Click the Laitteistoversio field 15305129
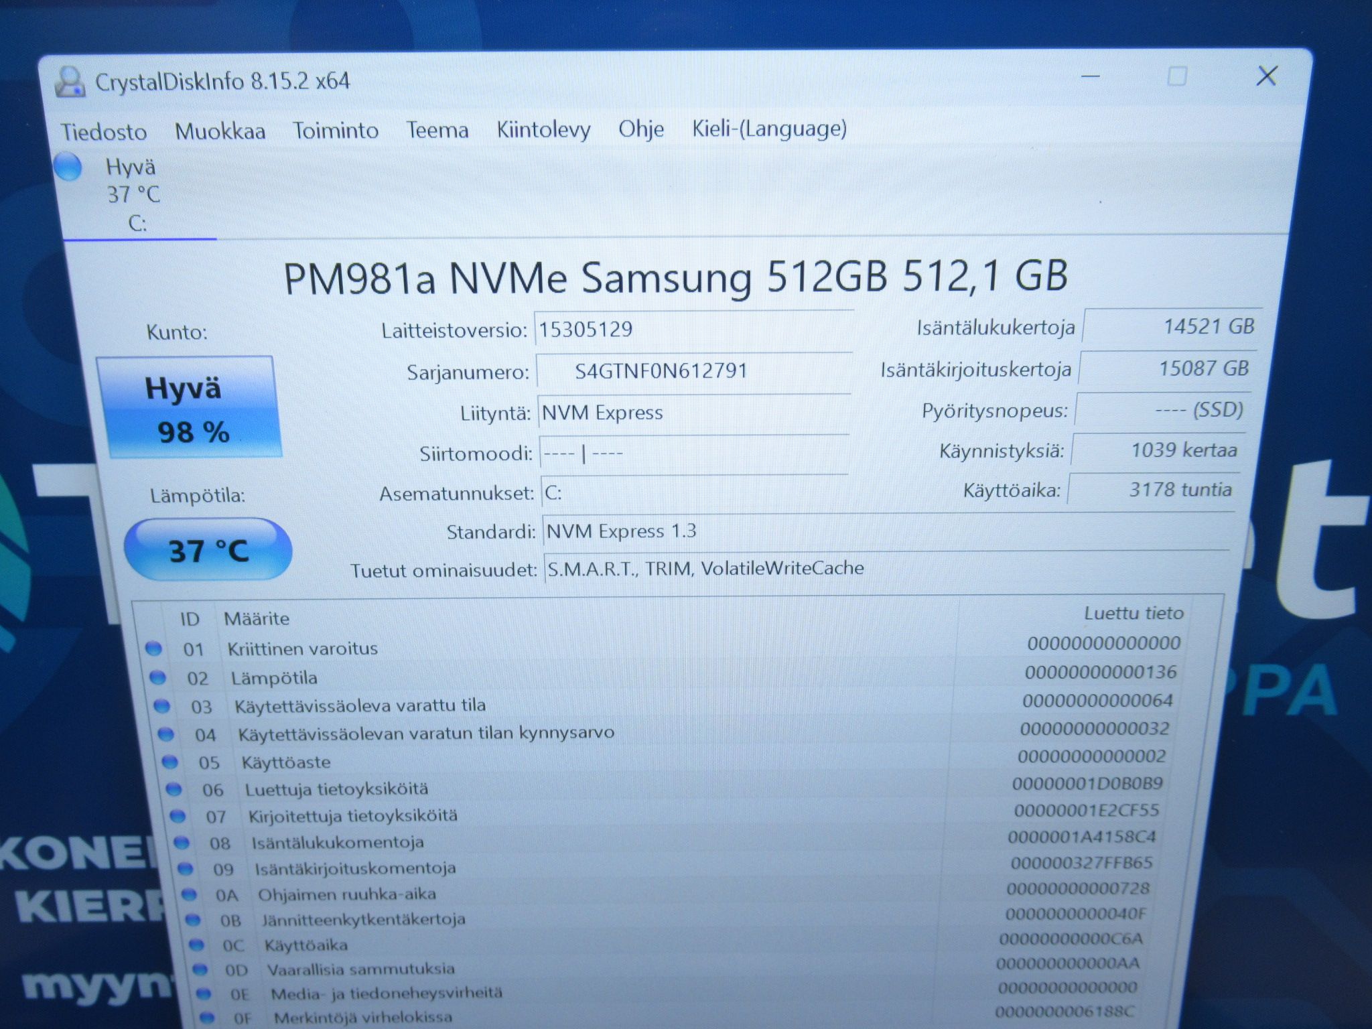The image size is (1372, 1029). [x=693, y=329]
